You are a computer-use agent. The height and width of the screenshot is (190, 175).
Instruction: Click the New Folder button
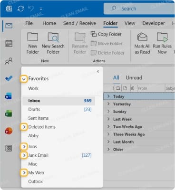click(33, 43)
